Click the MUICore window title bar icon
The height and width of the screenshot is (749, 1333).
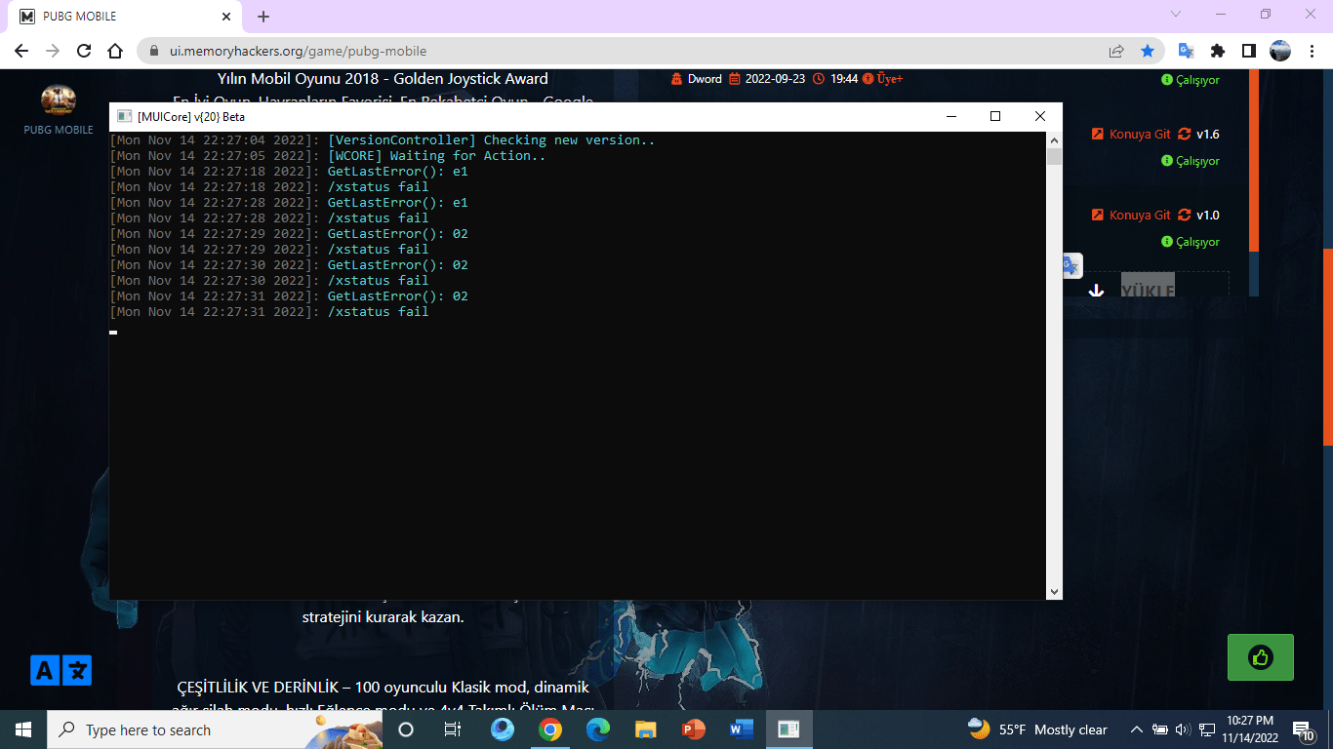tap(124, 116)
